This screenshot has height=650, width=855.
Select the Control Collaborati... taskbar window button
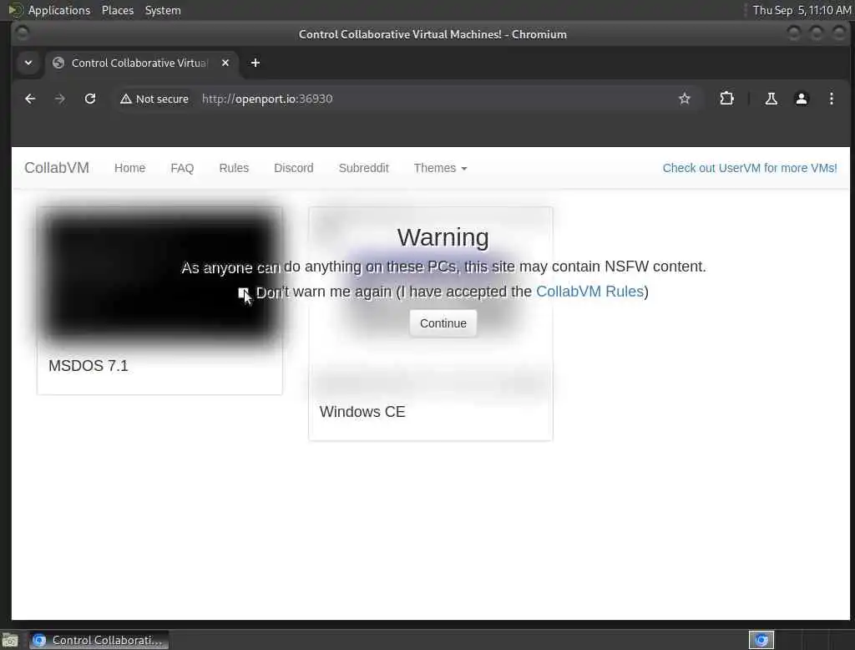coord(99,640)
